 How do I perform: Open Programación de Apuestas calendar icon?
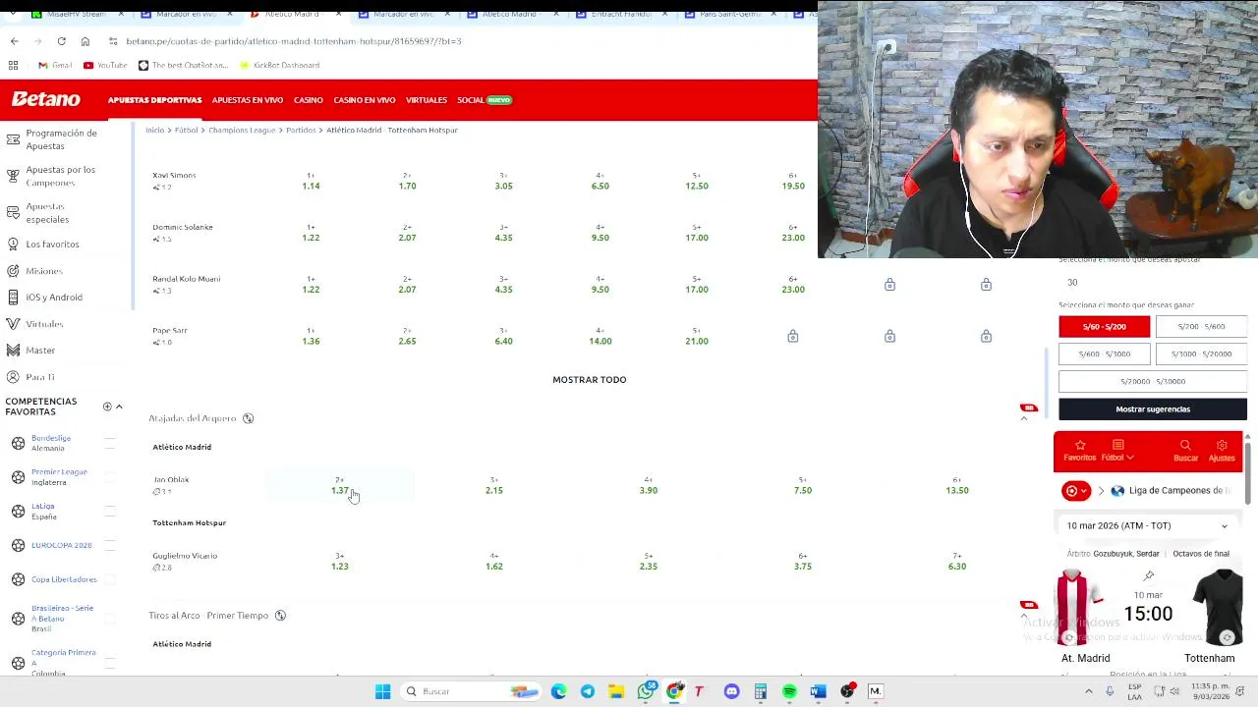coord(13,139)
